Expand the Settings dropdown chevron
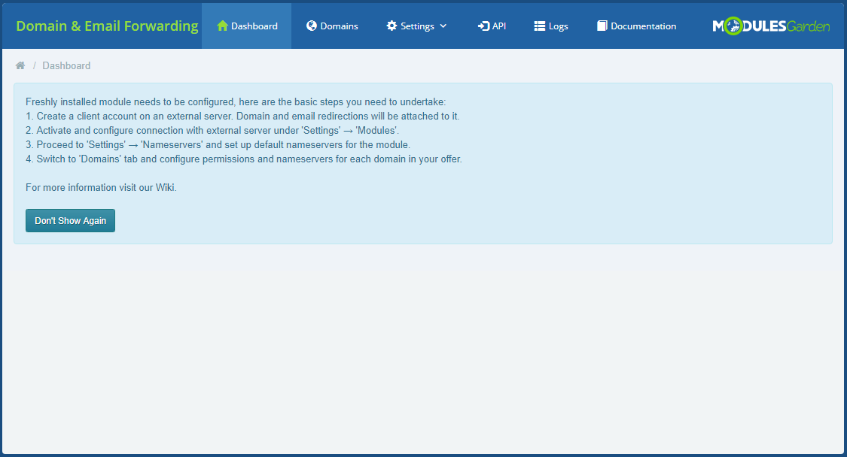Image resolution: width=847 pixels, height=457 pixels. click(443, 26)
